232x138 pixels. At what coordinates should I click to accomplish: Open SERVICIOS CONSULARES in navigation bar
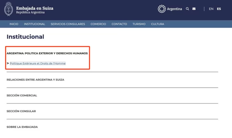pos(68,24)
